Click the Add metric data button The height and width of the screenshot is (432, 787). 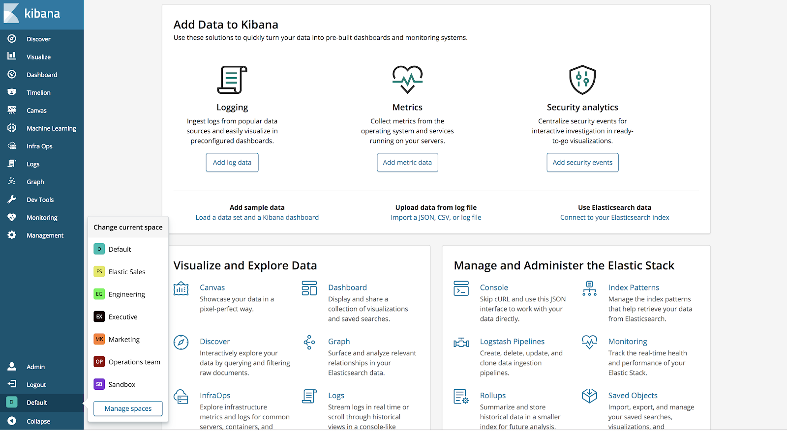pyautogui.click(x=407, y=163)
